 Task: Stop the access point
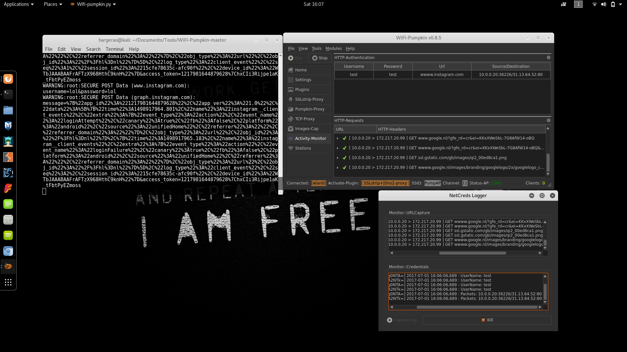pos(320,58)
